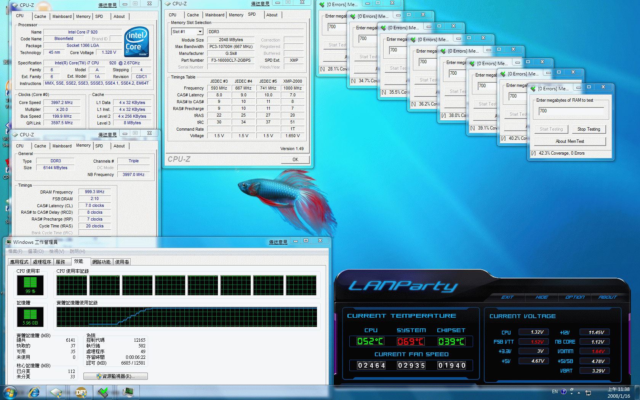Click the CPU-Z title icon in SPD window
640x400 pixels.
point(168,4)
